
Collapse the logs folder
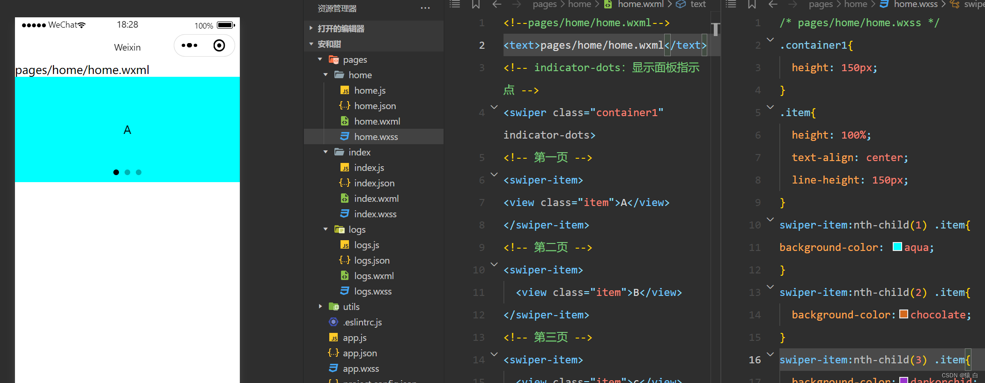pos(326,229)
